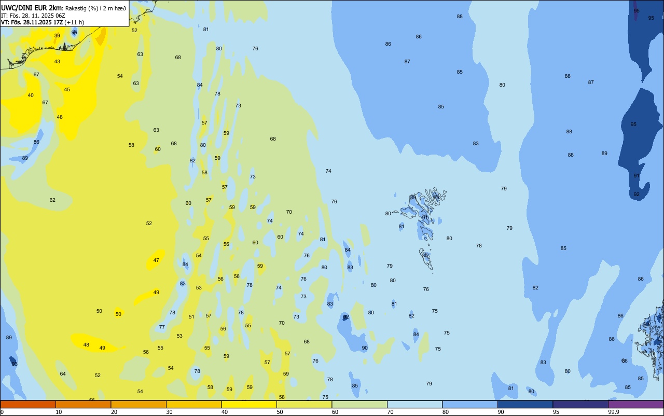Image resolution: width=664 pixels, height=416 pixels.
Task: Select the 10–20 orange color scale segment
Action: click(83, 404)
